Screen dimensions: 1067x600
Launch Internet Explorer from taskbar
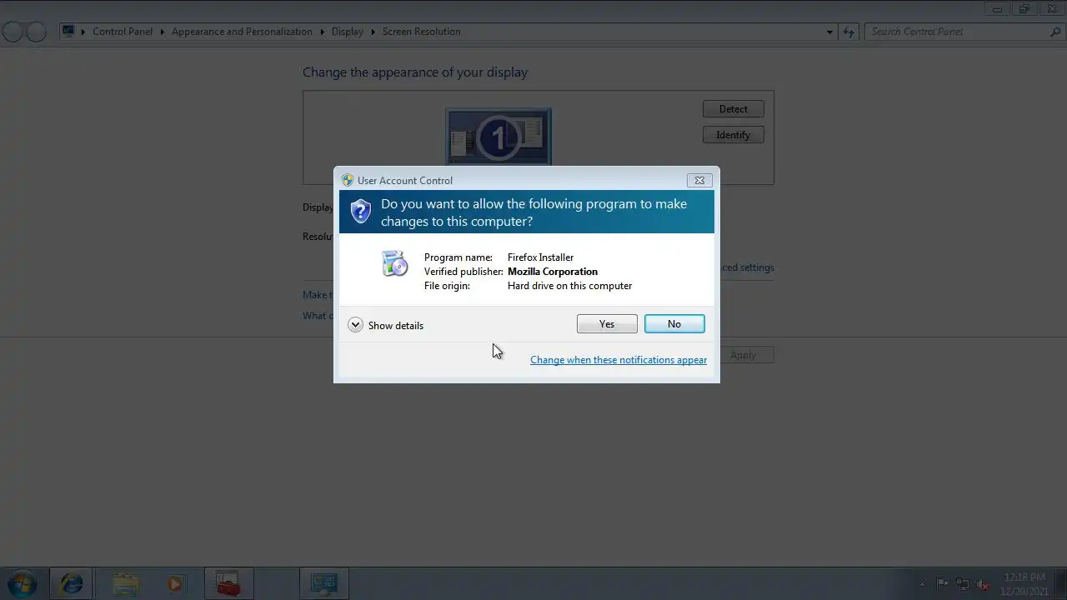72,583
